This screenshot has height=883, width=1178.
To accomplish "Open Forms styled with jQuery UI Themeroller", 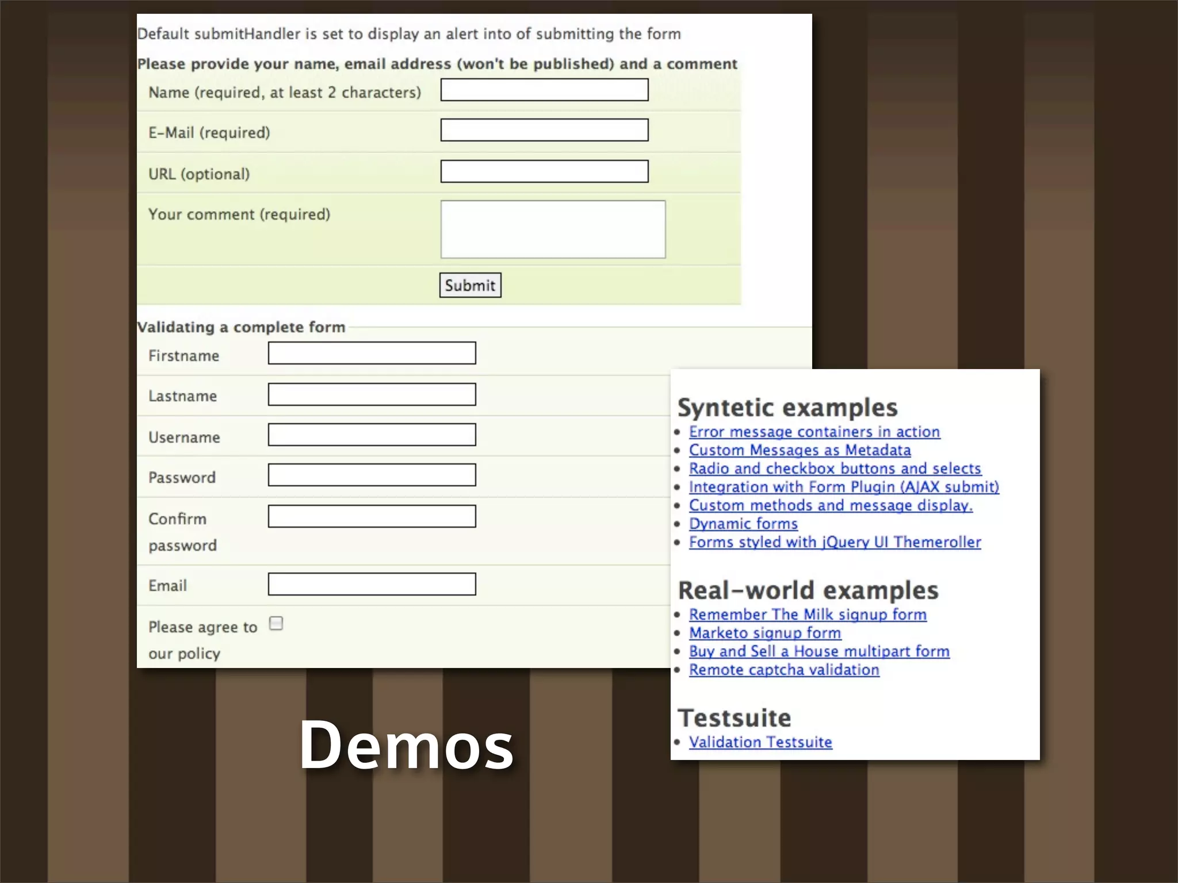I will 835,542.
